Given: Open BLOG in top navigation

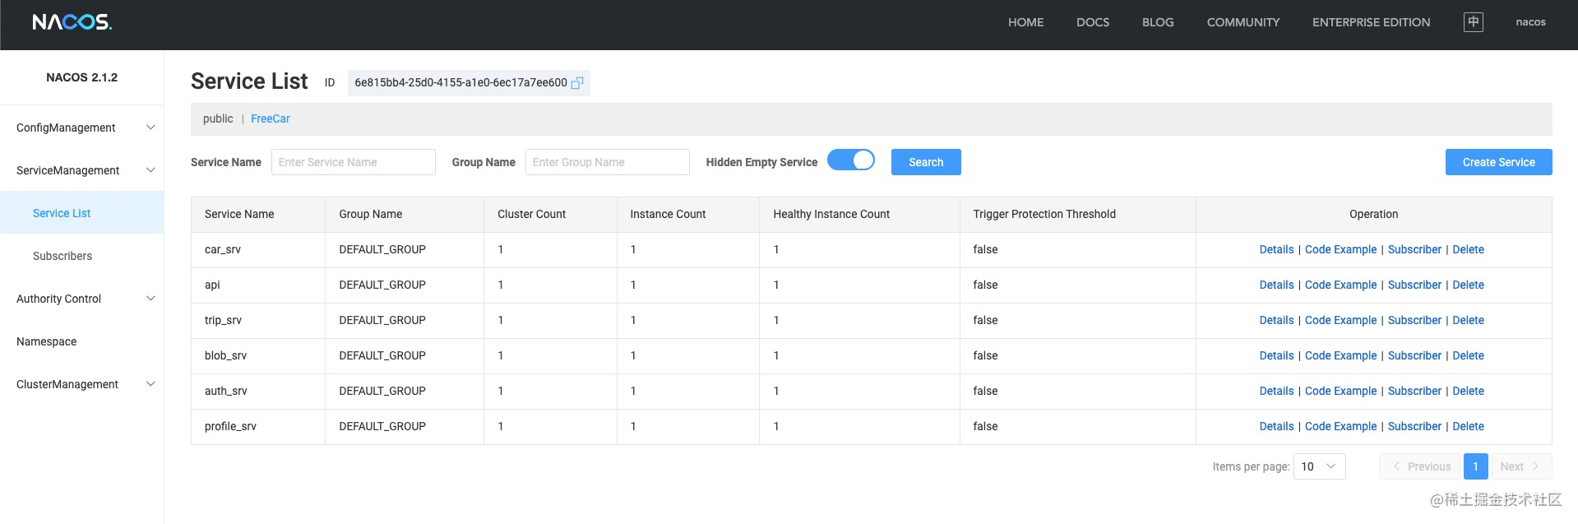Looking at the screenshot, I should click(x=1158, y=22).
